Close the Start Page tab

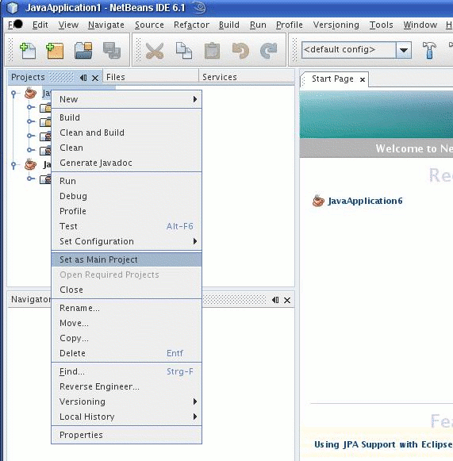point(363,79)
